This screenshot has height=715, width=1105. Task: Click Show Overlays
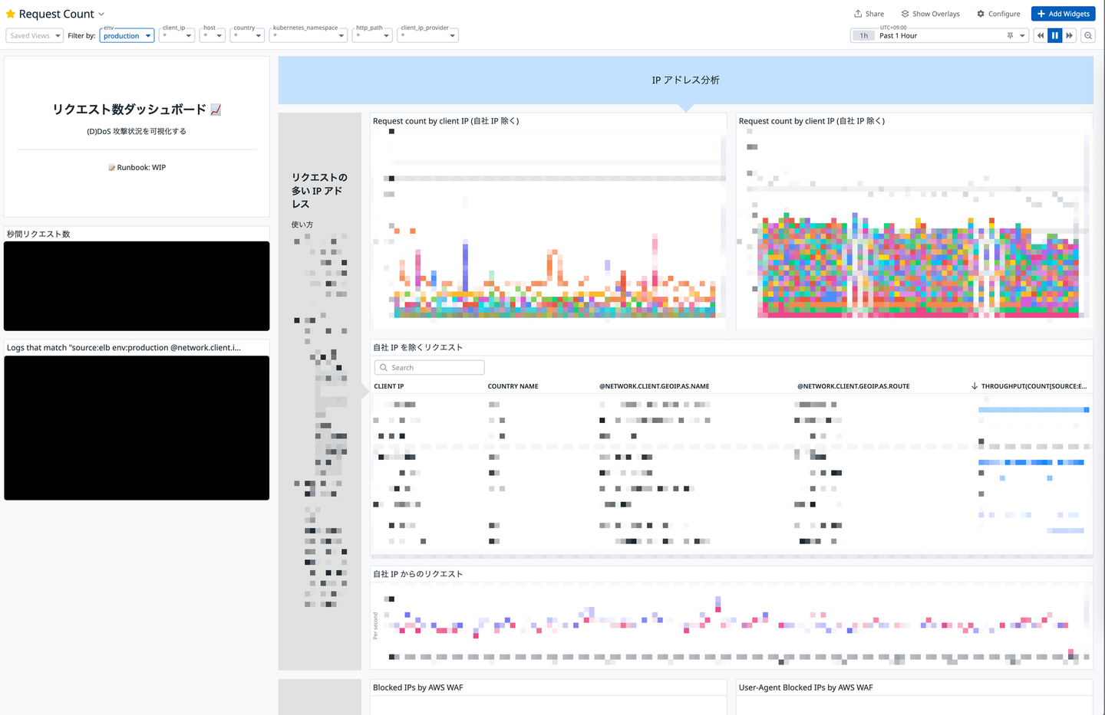[x=930, y=14]
